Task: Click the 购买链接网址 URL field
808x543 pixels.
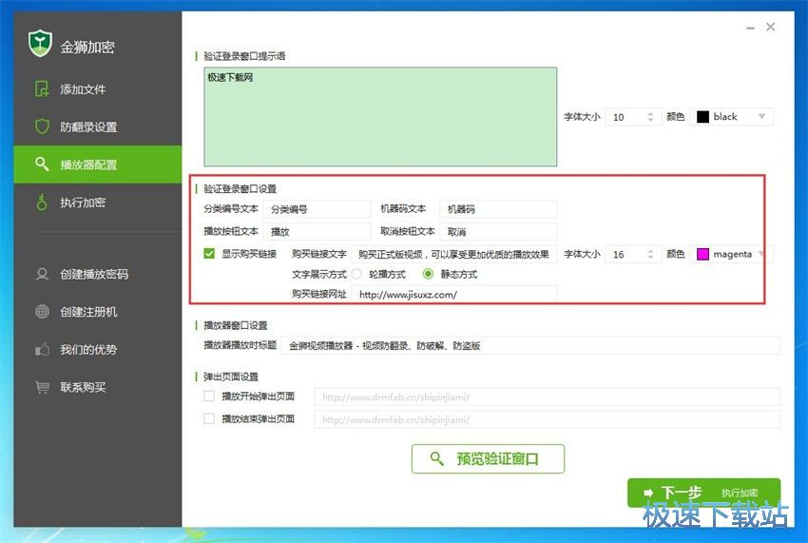Action: click(454, 295)
